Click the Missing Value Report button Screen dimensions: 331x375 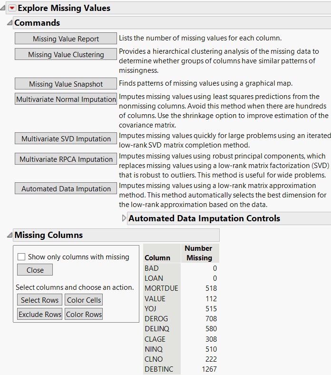[x=66, y=39]
